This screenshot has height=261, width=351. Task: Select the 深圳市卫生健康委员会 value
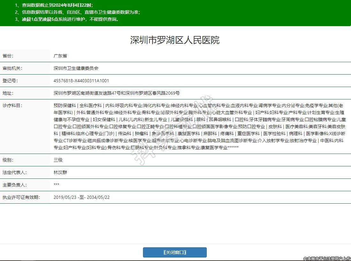[76, 68]
